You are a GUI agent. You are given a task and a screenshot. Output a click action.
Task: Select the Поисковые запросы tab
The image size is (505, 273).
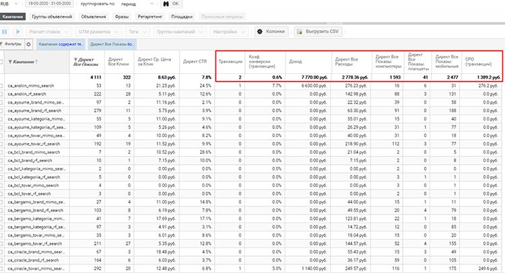coord(222,16)
